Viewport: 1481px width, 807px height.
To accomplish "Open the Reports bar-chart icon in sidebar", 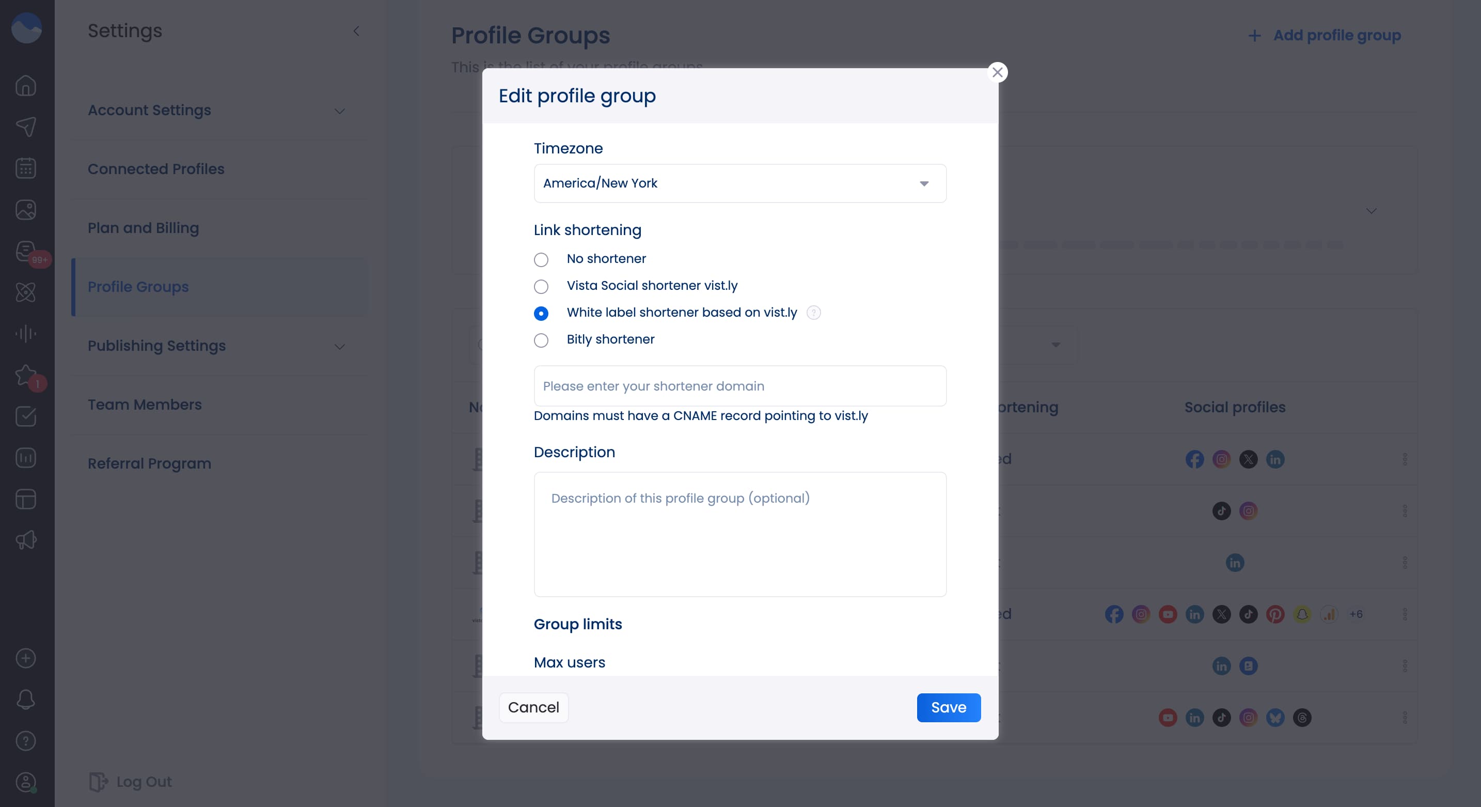I will click(26, 457).
